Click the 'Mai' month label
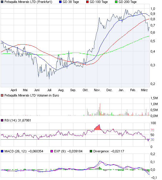 [25, 90]
